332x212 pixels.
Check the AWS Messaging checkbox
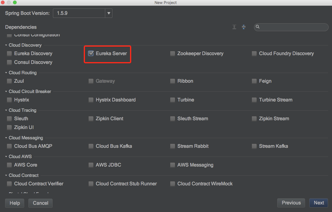tap(173, 165)
